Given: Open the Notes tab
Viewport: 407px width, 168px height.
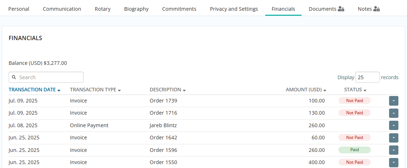Looking at the screenshot, I should 369,9.
